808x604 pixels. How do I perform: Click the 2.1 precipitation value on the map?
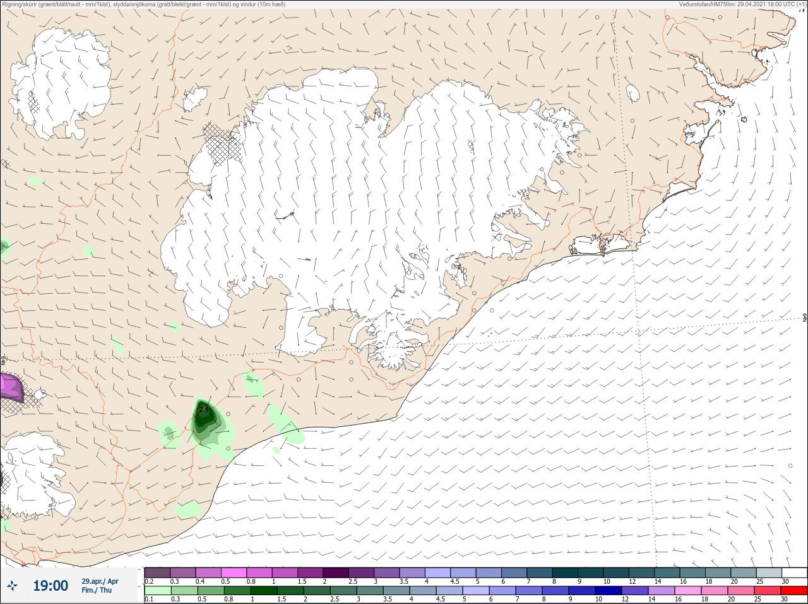203,409
